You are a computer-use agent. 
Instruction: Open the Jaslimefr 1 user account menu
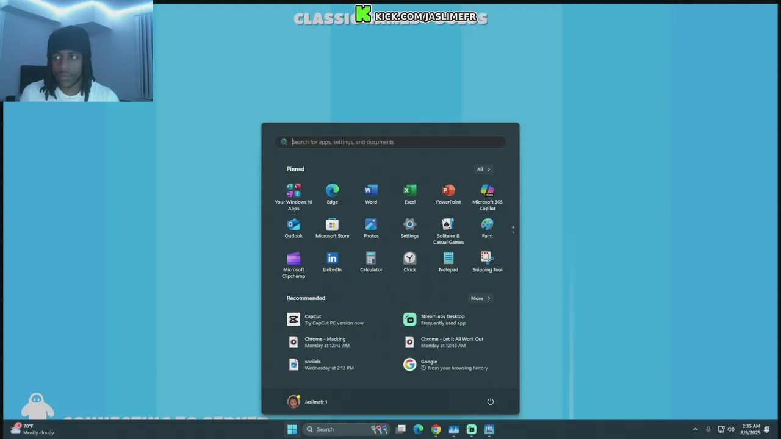308,402
